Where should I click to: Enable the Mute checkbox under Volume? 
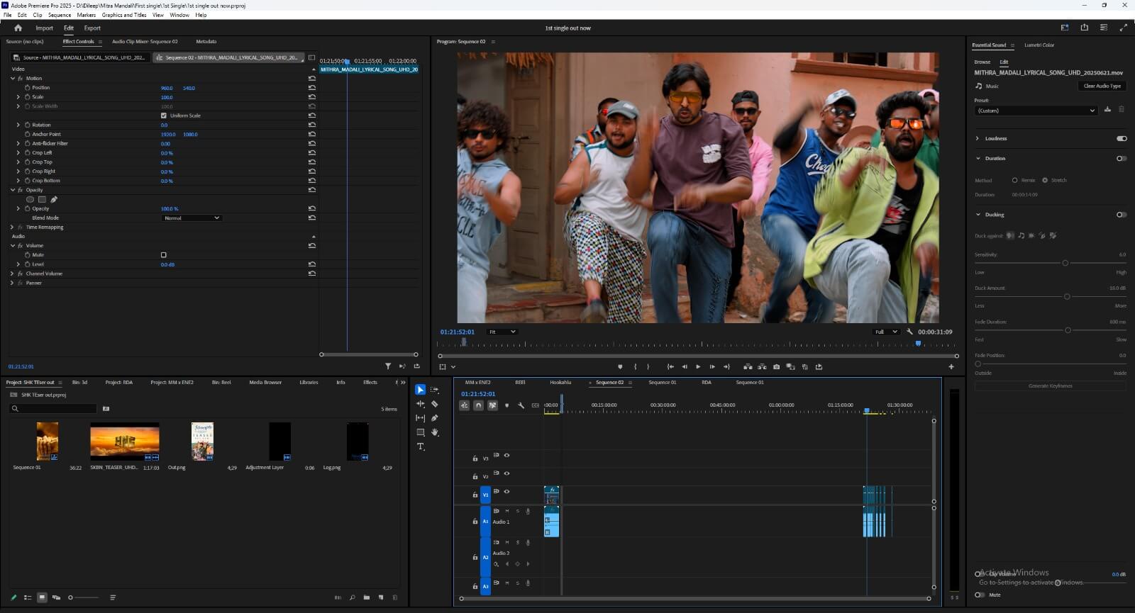click(164, 255)
